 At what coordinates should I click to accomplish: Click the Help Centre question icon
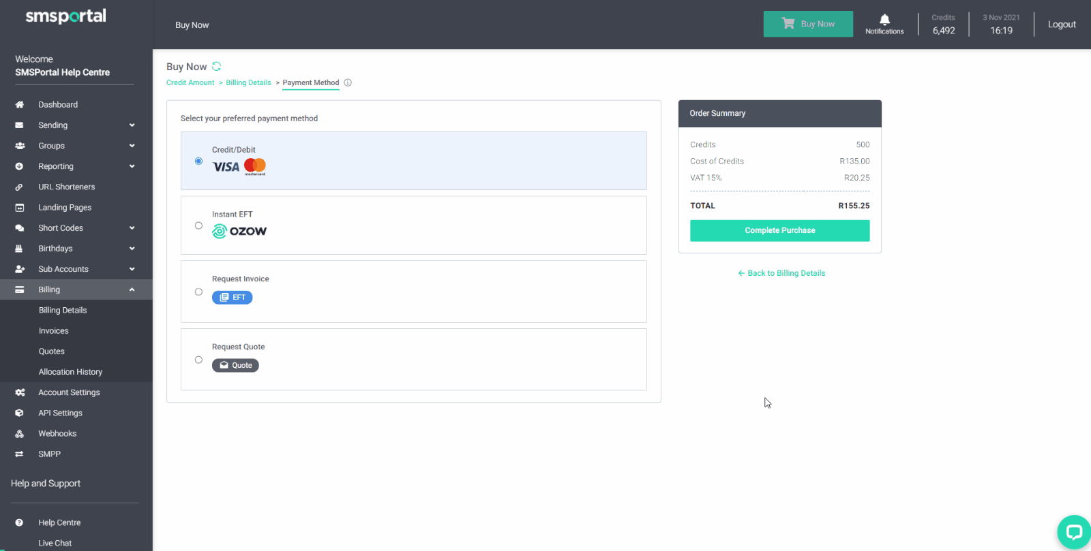pos(19,523)
